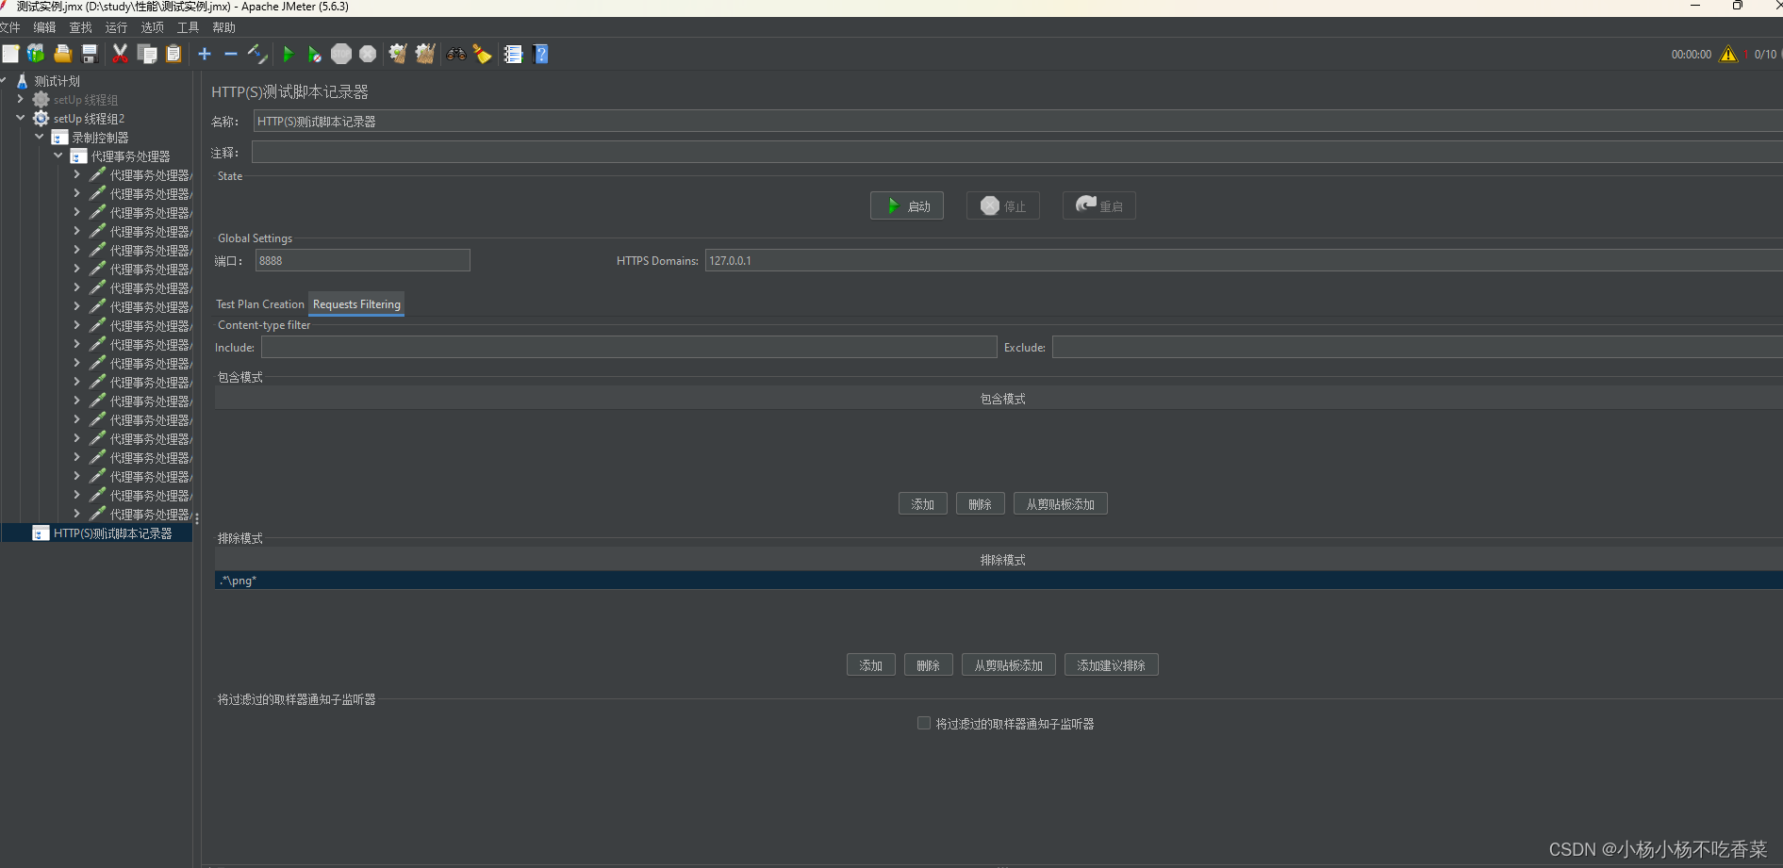Open the 文件 menu
The image size is (1783, 868).
[x=9, y=27]
